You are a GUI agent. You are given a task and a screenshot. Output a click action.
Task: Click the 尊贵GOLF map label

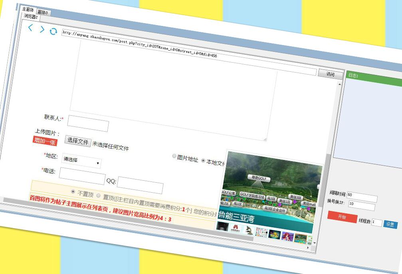pyautogui.click(x=259, y=178)
